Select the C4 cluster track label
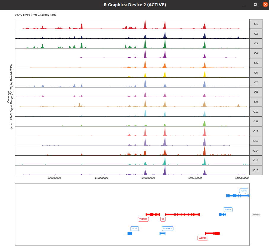The width and height of the screenshot is (269, 247). coord(255,53)
